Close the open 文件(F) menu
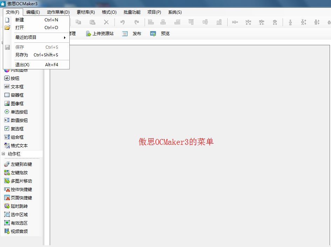Screen dimensions: 331x247 click(13, 12)
